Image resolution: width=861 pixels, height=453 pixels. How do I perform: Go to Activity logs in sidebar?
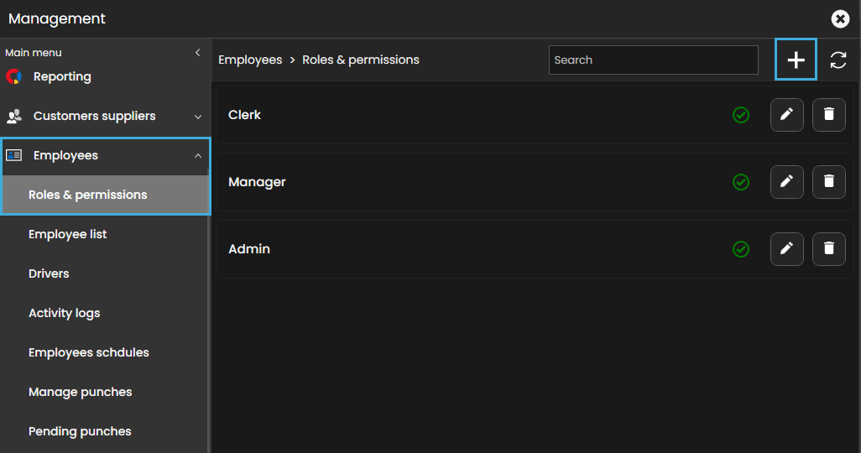pyautogui.click(x=64, y=313)
